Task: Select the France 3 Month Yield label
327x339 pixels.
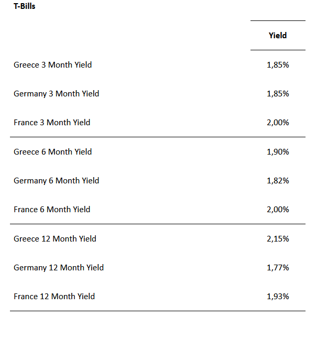Action: pyautogui.click(x=52, y=123)
